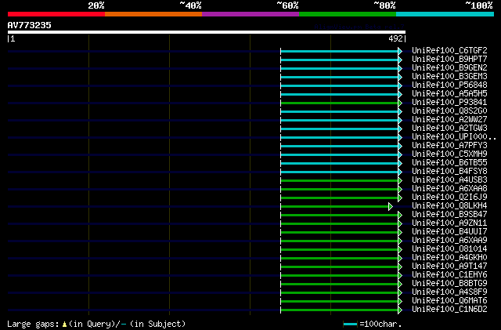Select the UniRef100_A6XAA9 label
The height and width of the screenshot is (330, 501).
point(449,241)
